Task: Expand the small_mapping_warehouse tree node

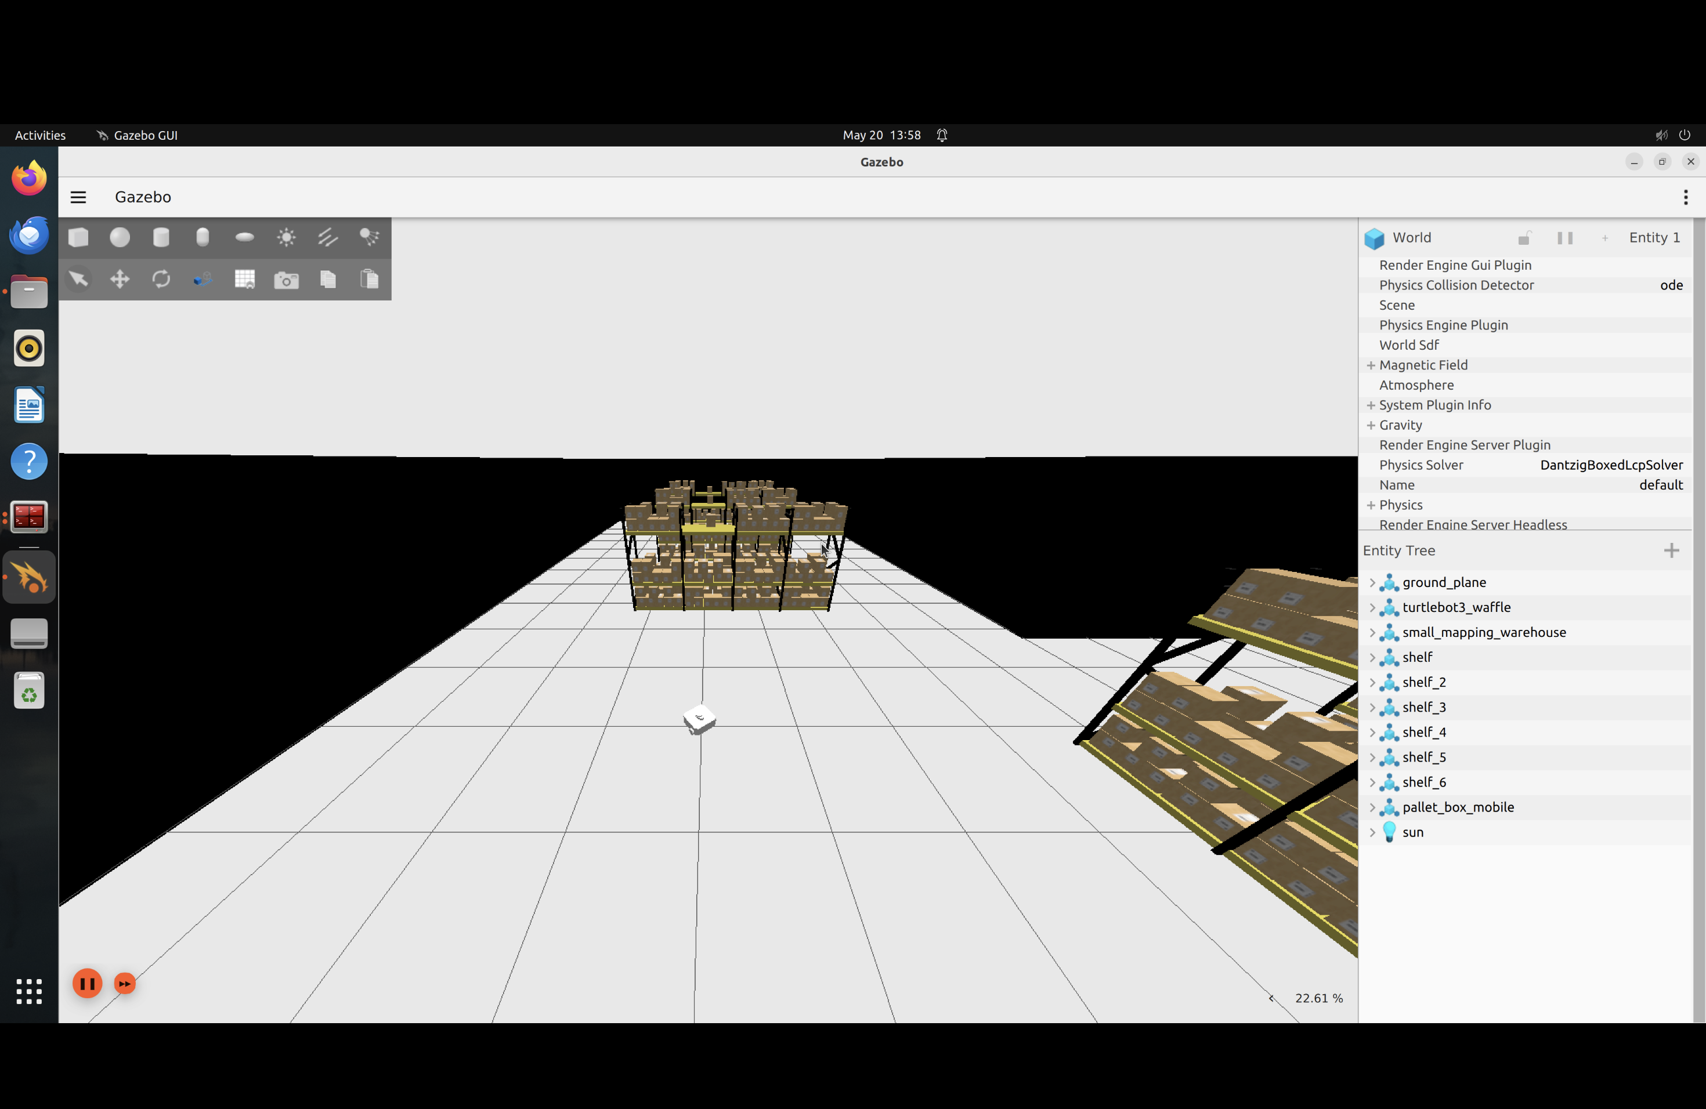Action: [x=1372, y=633]
